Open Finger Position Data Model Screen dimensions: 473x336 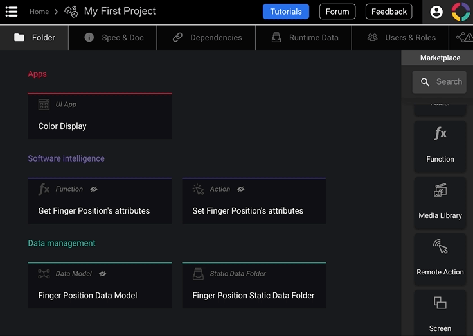tap(100, 285)
